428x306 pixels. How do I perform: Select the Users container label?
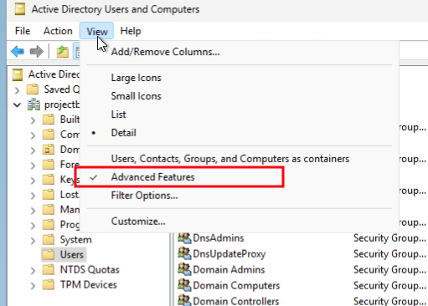click(72, 255)
